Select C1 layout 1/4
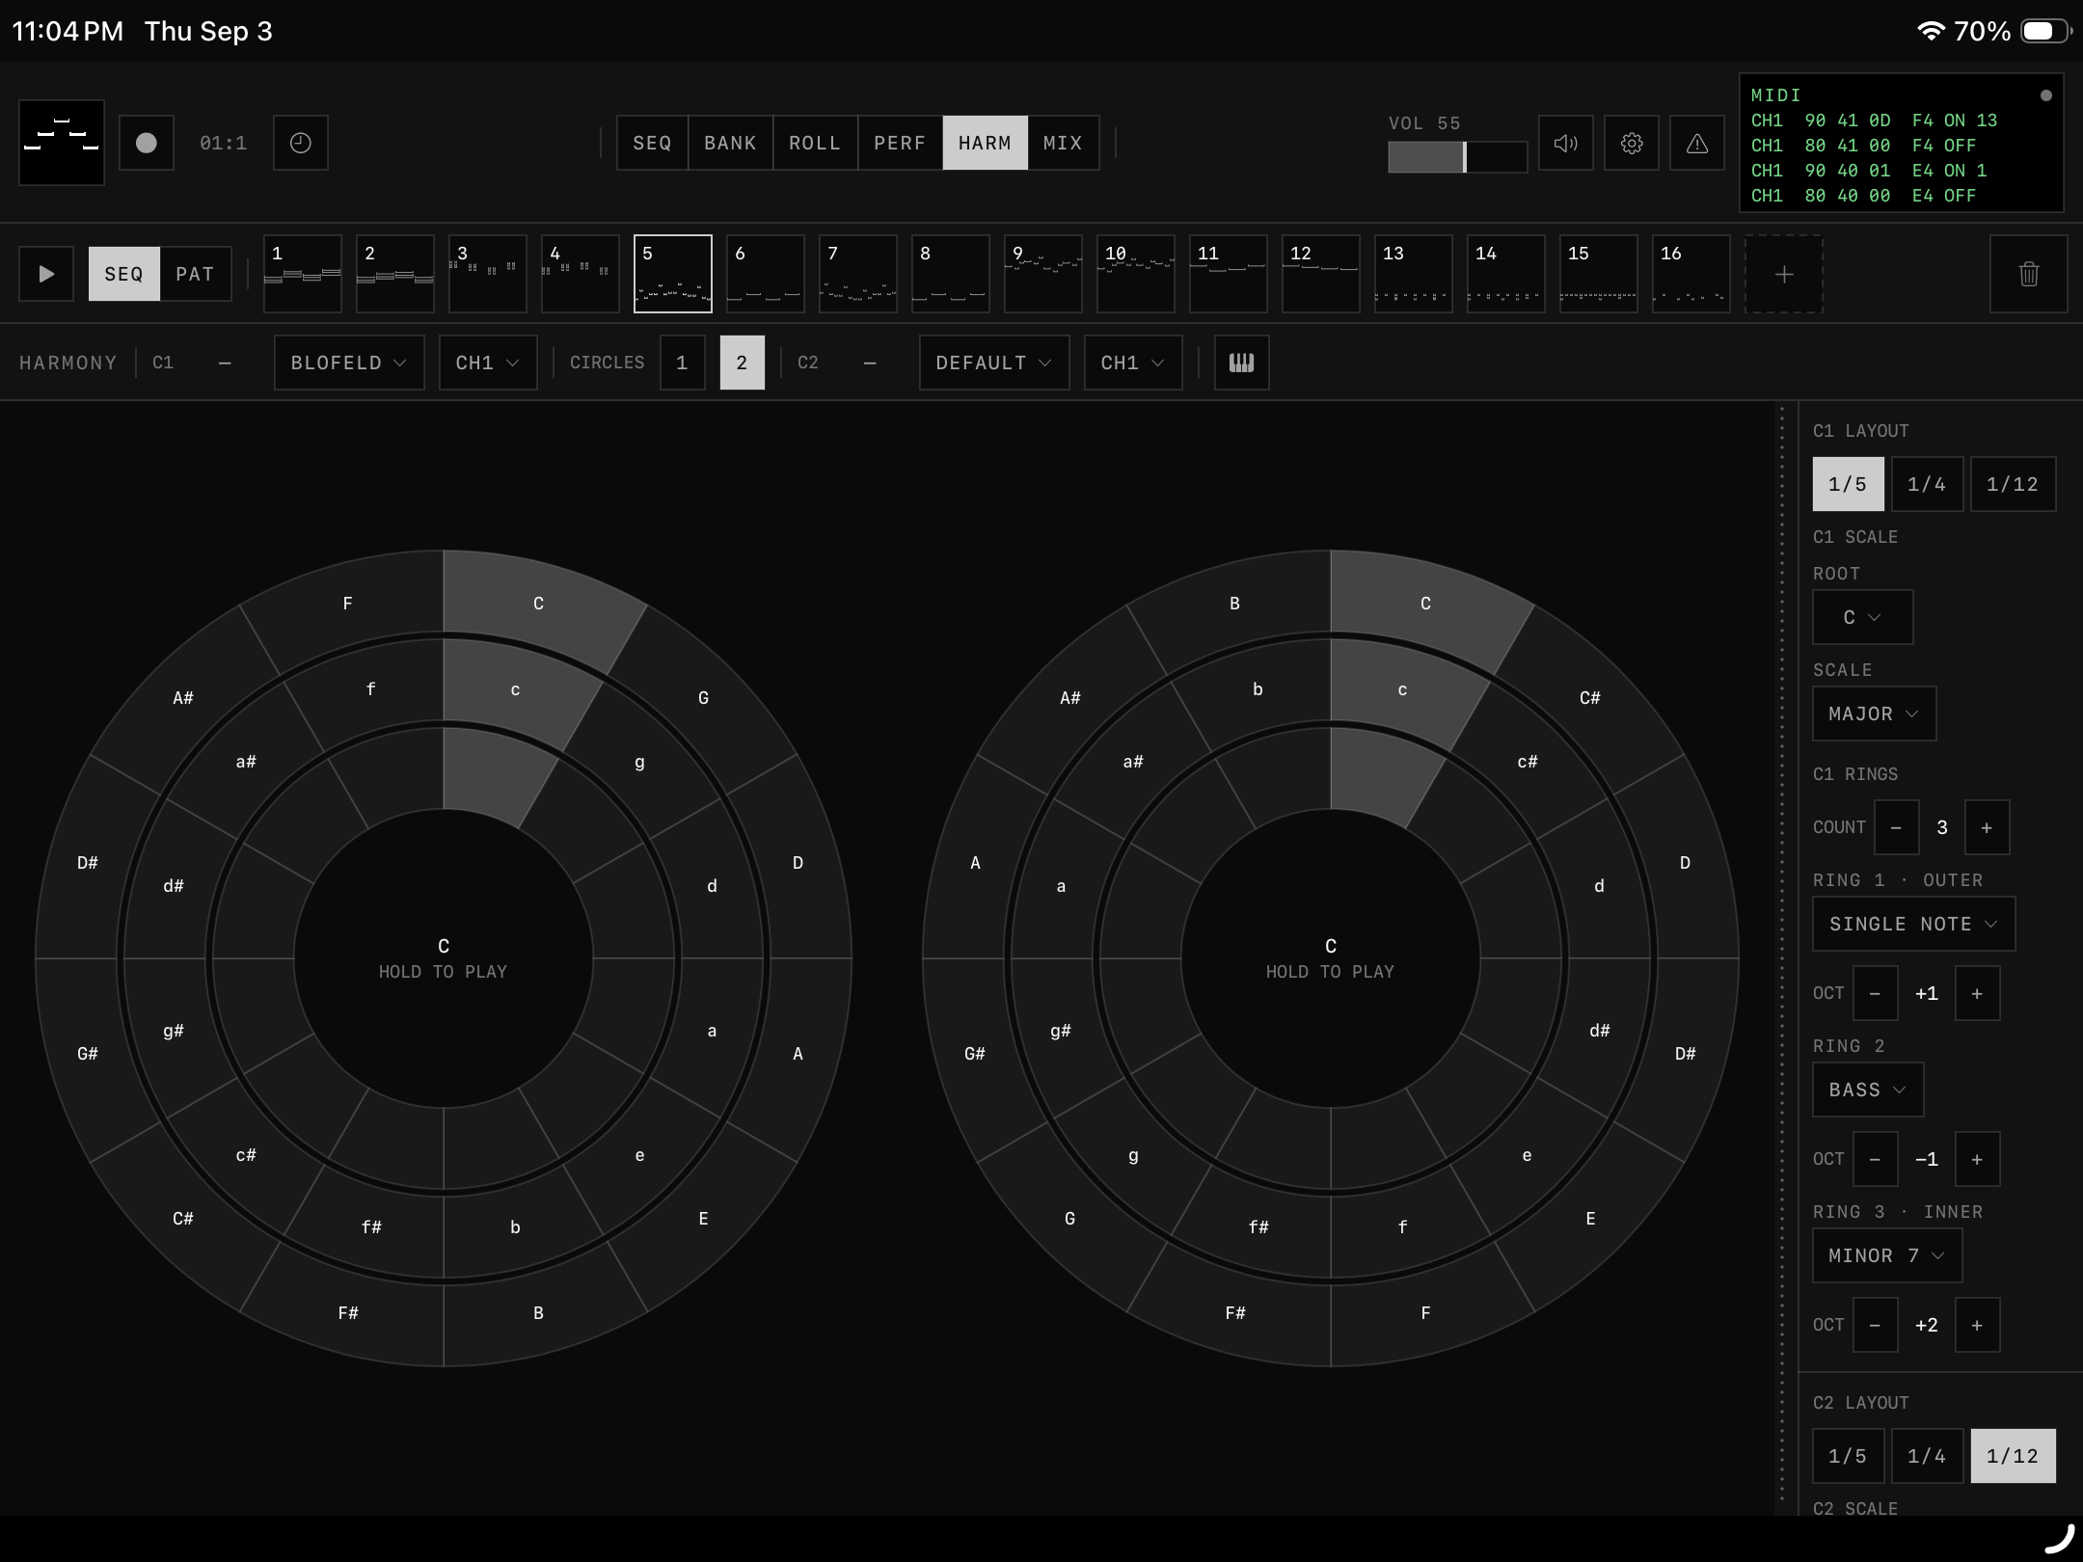Viewport: 2083px width, 1562px height. click(1927, 484)
